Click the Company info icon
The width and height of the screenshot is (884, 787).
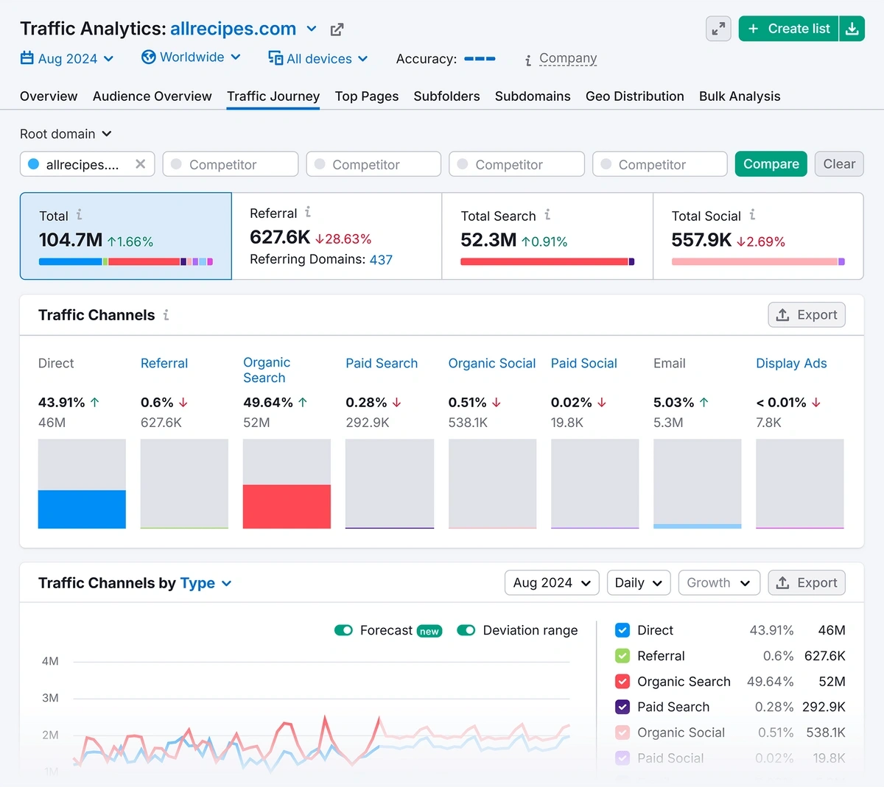click(528, 60)
